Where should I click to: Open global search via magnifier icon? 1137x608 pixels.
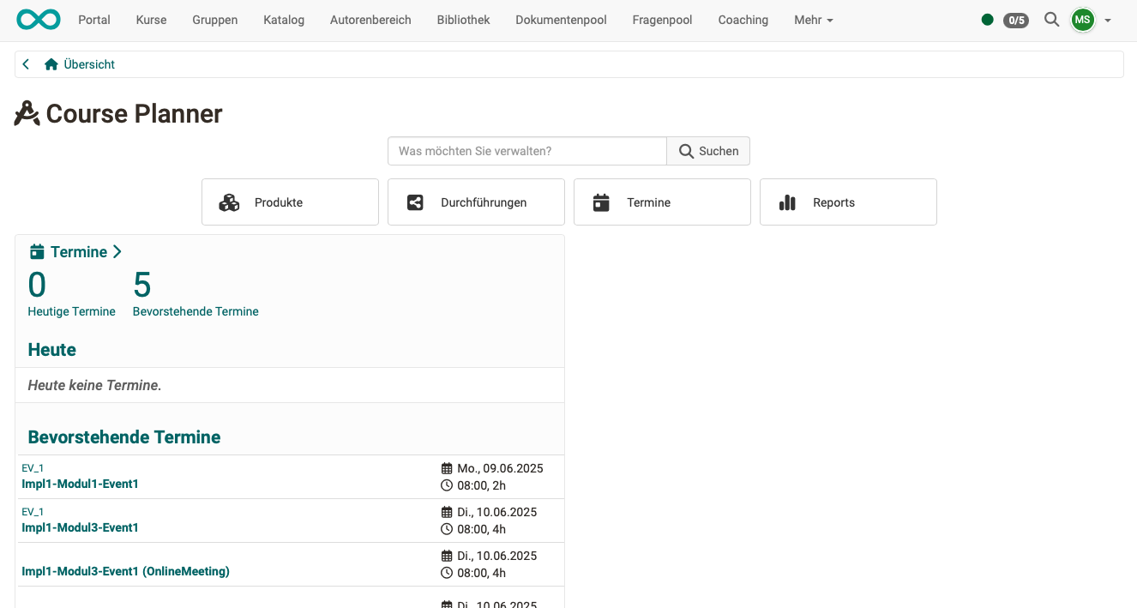pyautogui.click(x=1051, y=20)
